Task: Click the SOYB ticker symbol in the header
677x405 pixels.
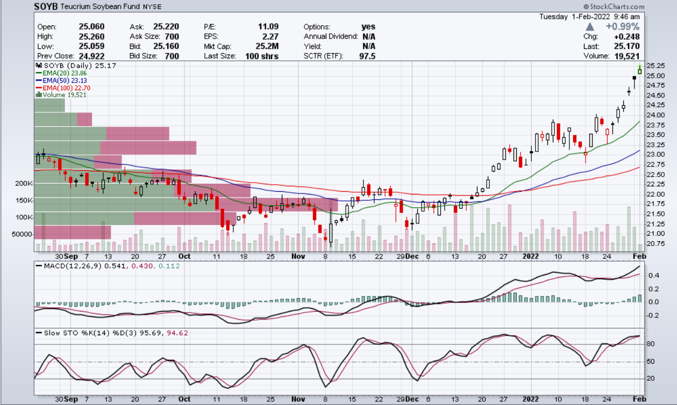Action: [x=47, y=6]
